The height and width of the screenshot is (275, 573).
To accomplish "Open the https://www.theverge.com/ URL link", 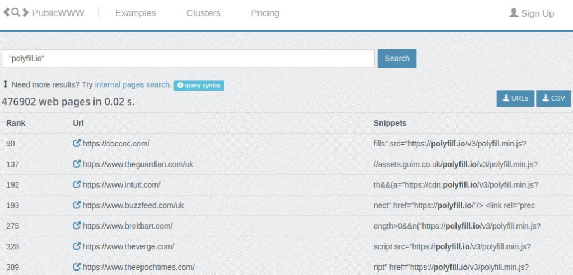I will (129, 246).
